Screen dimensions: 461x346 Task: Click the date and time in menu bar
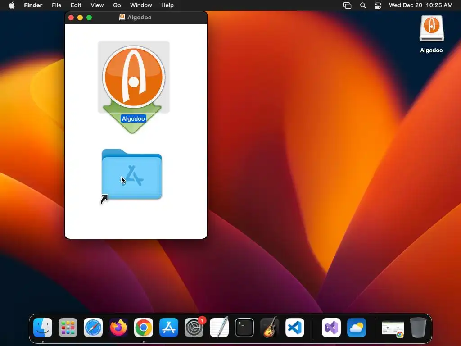(420, 5)
